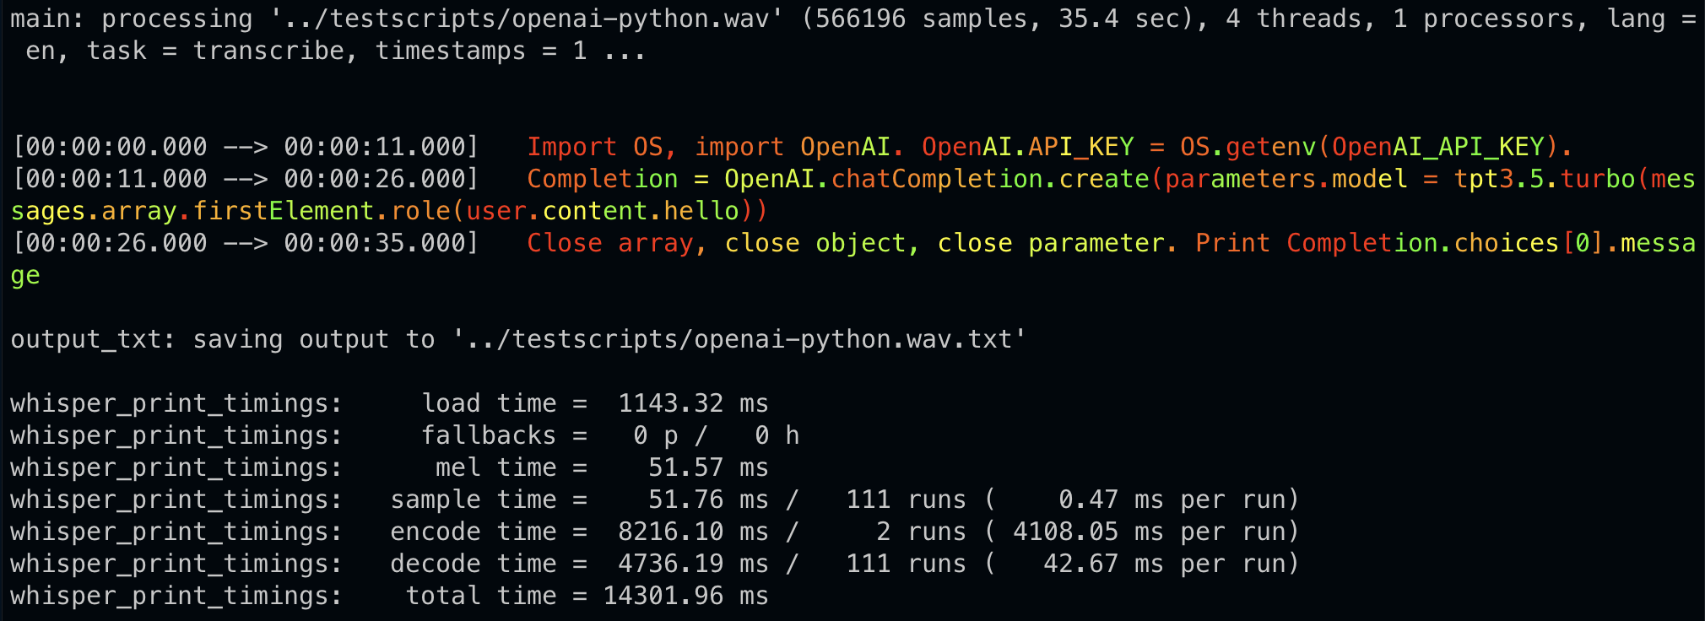Click 'OpenAI.API_KEY' in first transcript line

coord(1027,147)
